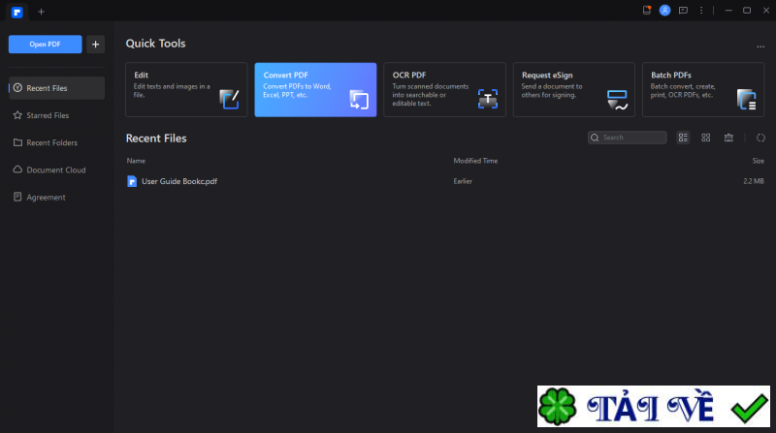The height and width of the screenshot is (433, 776).
Task: Open User Guide Bookc.pdf file
Action: [179, 181]
